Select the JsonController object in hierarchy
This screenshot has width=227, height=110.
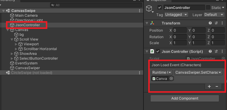[x=28, y=25]
